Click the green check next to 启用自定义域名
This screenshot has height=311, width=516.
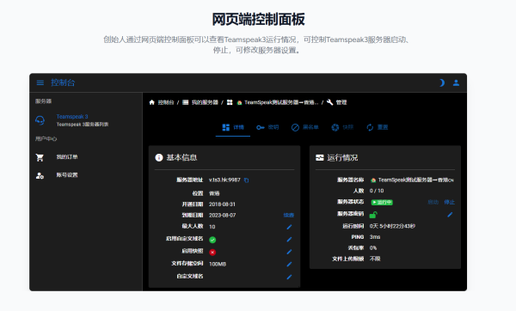pos(212,240)
